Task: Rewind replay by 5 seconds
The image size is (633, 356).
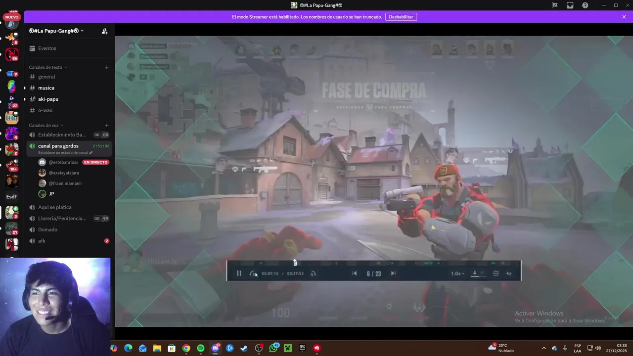Action: tap(253, 273)
